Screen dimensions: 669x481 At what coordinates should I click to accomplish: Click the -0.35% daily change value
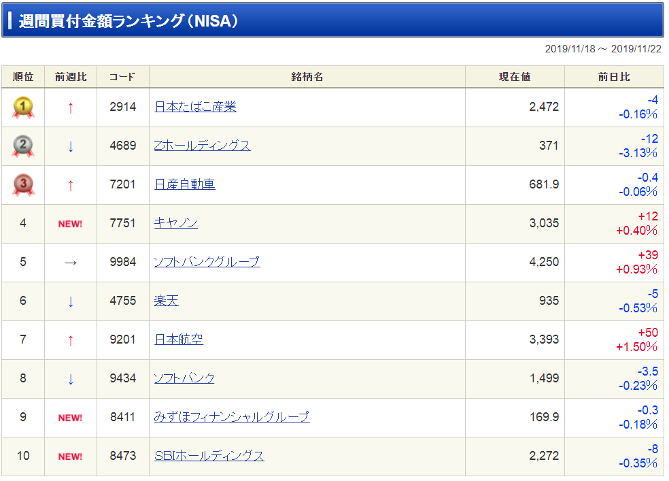click(x=638, y=463)
